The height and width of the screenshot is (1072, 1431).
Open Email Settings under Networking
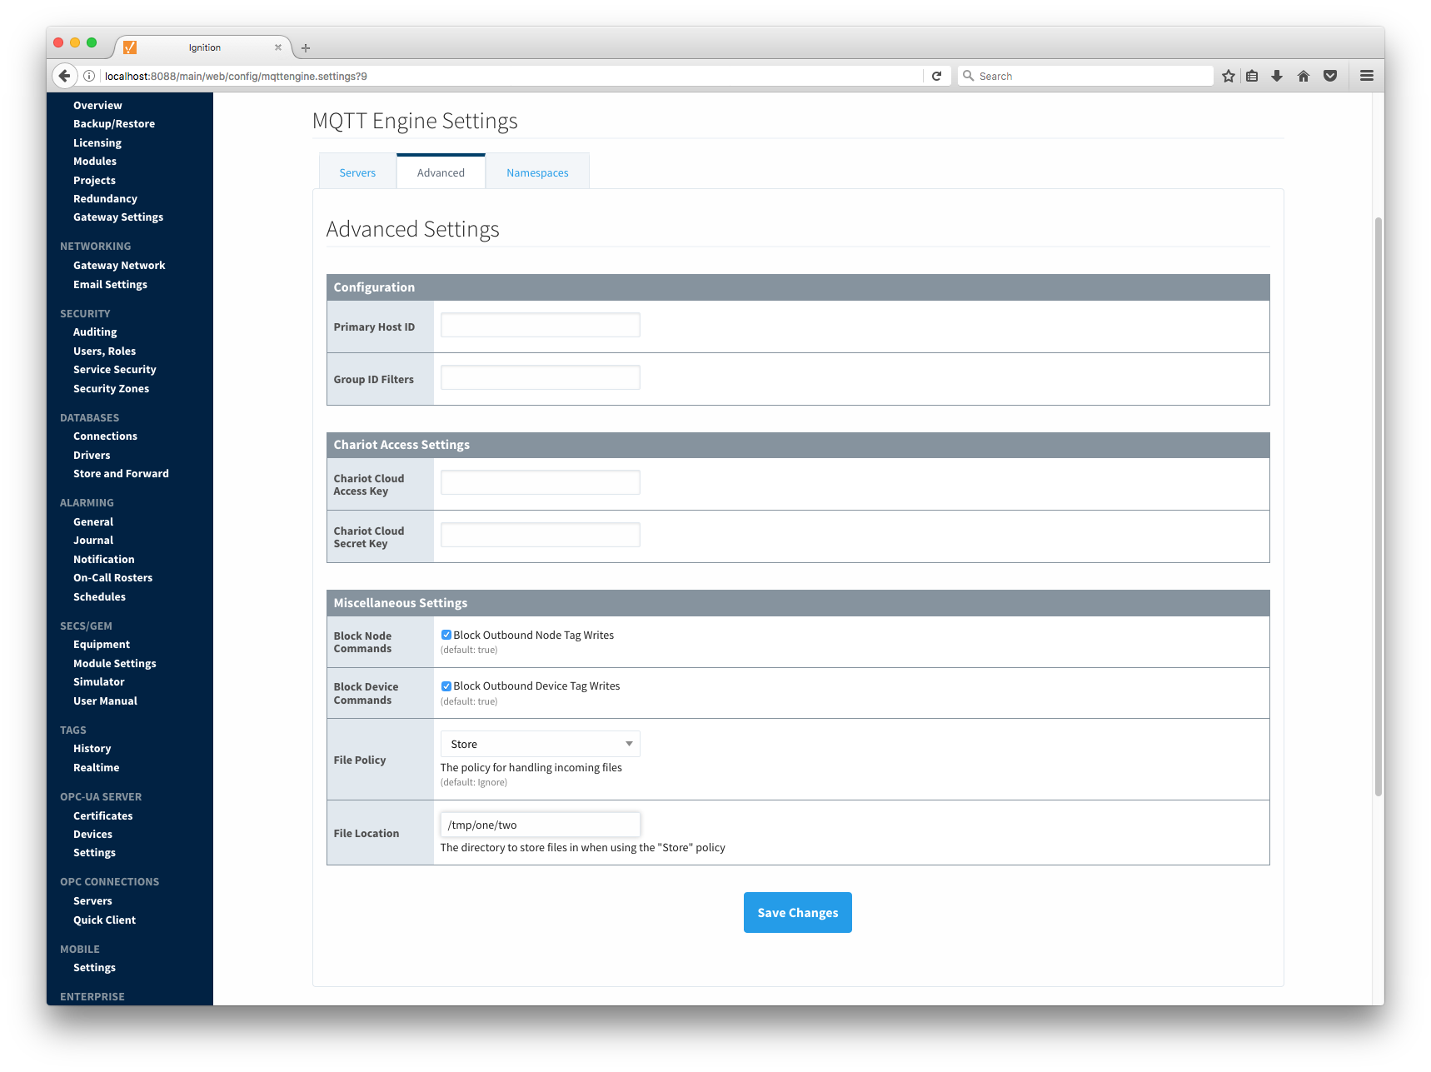[110, 285]
